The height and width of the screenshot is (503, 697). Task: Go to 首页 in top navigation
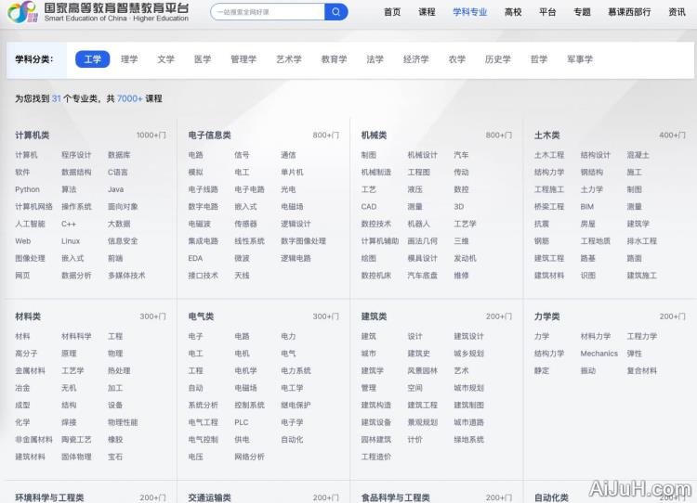tap(392, 12)
